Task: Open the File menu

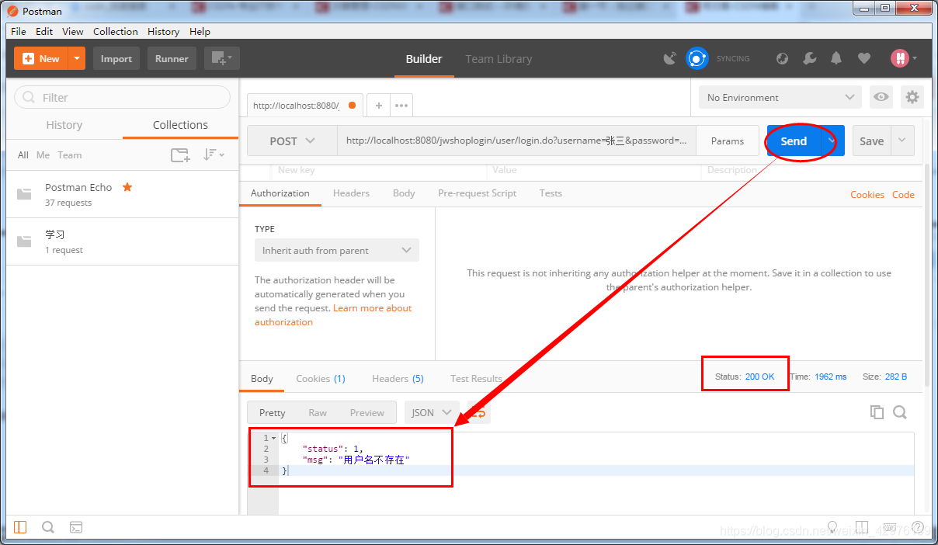Action: tap(19, 31)
